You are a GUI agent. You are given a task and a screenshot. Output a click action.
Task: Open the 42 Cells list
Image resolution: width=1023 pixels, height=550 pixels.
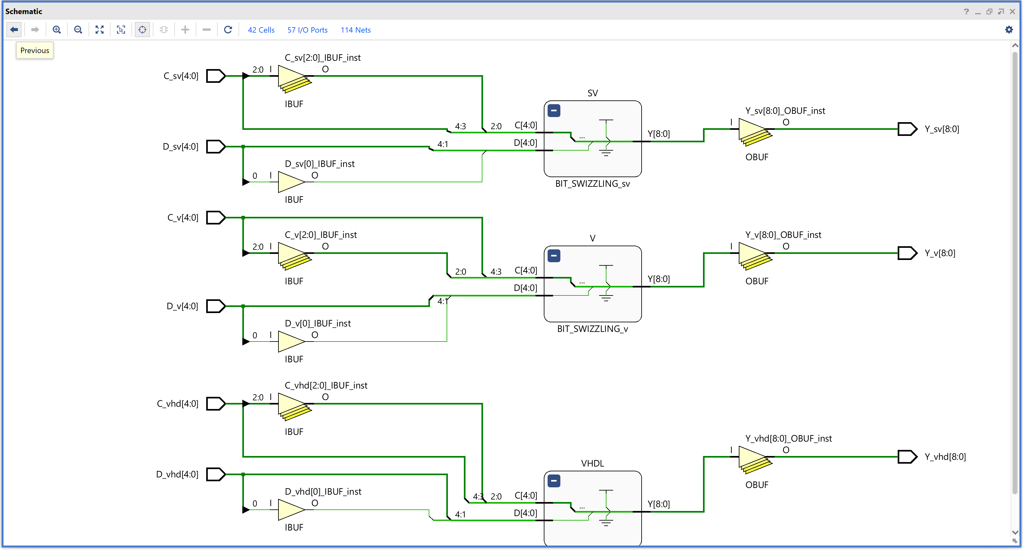261,30
